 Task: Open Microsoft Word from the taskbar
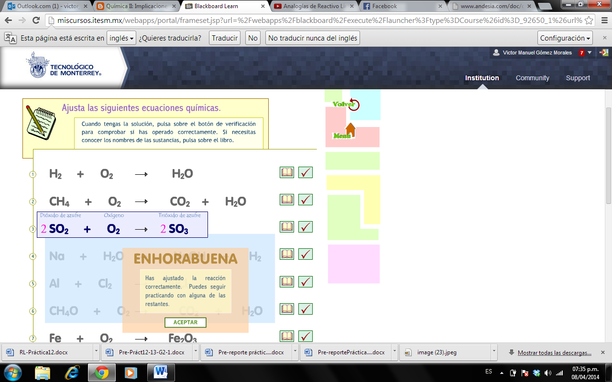click(161, 372)
